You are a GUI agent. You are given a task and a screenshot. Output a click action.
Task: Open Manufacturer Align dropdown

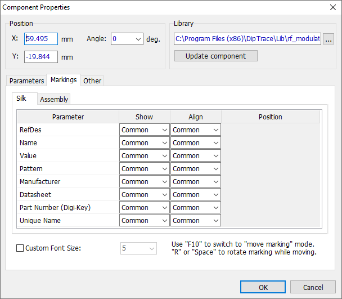(x=196, y=181)
